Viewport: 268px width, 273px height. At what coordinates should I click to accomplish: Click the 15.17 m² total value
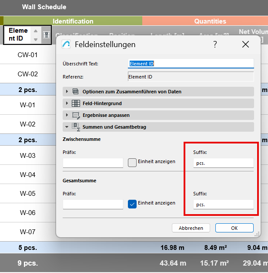[214, 263]
